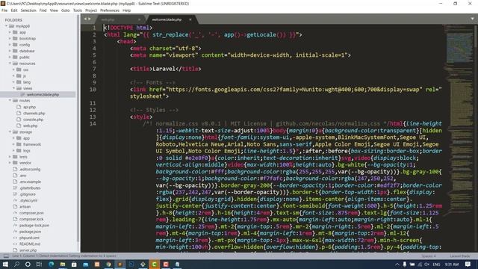Open api.php file icon in sidebar

19,107
